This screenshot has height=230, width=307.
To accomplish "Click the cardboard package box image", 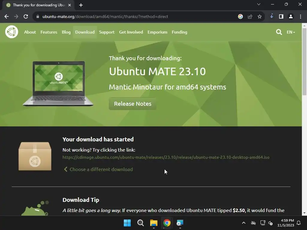I will pos(35,156).
